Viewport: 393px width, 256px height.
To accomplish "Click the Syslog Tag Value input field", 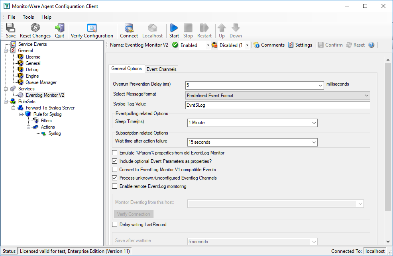I will [278, 105].
